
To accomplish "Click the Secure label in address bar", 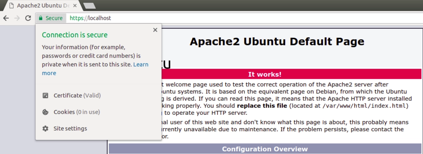I will pyautogui.click(x=54, y=18).
